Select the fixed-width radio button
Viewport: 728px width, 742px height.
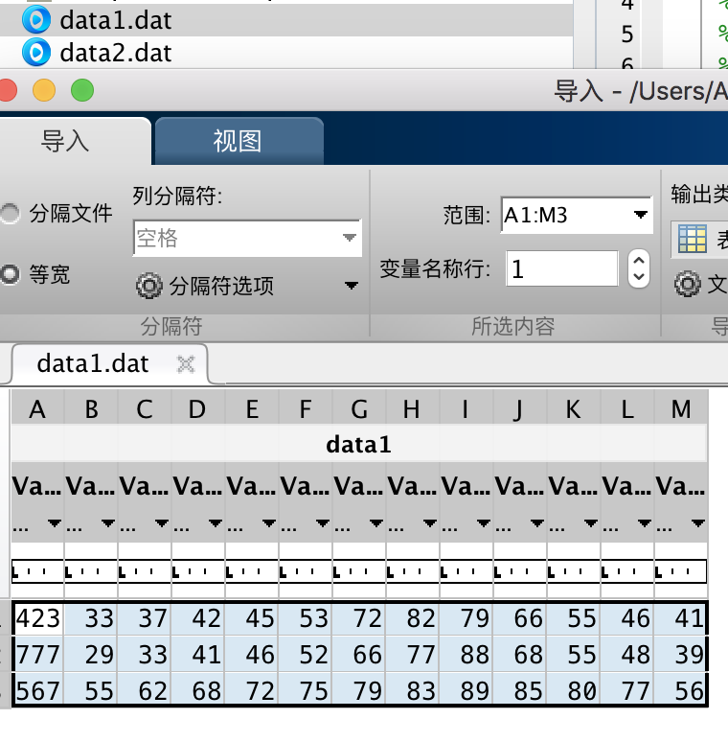[x=10, y=274]
